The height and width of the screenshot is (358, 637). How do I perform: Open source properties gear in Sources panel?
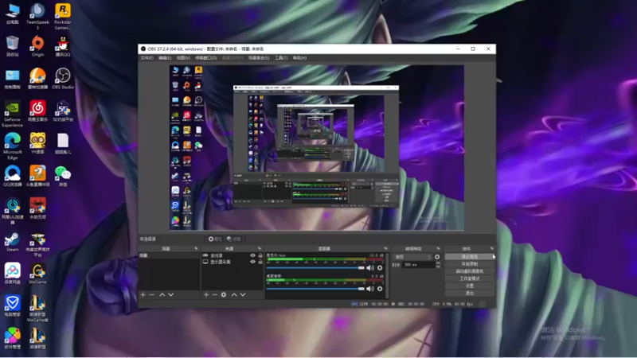224,294
